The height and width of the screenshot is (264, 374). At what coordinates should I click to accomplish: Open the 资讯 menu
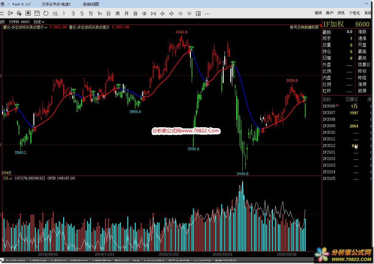click(341, 13)
